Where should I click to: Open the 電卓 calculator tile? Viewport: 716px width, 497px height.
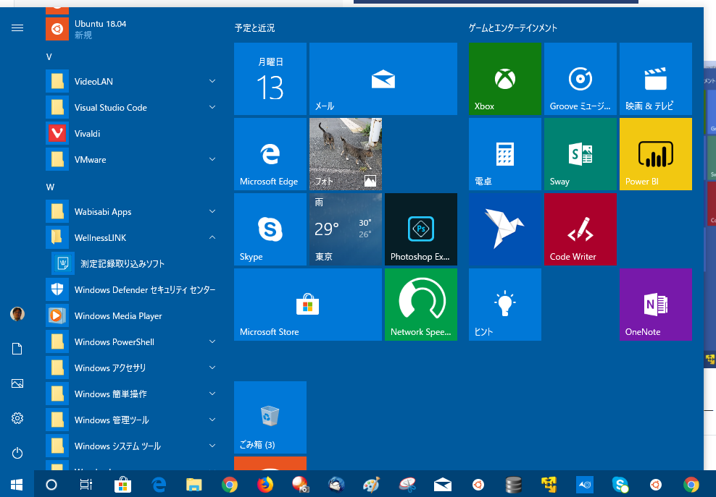(505, 154)
